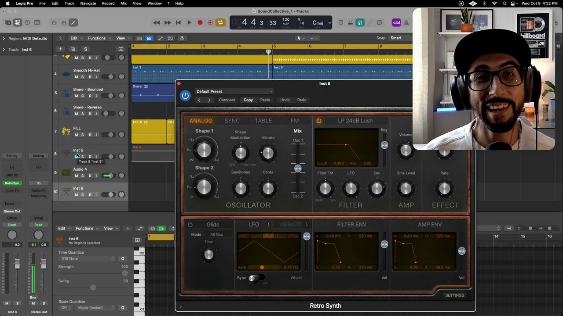Click the red Record button
The height and width of the screenshot is (316, 563).
coord(200,22)
